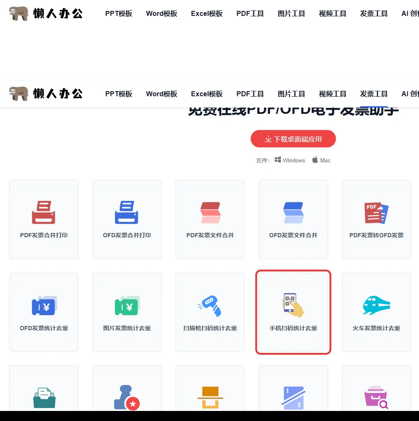
Task: Select Word模板 in the second header bar
Action: (162, 94)
